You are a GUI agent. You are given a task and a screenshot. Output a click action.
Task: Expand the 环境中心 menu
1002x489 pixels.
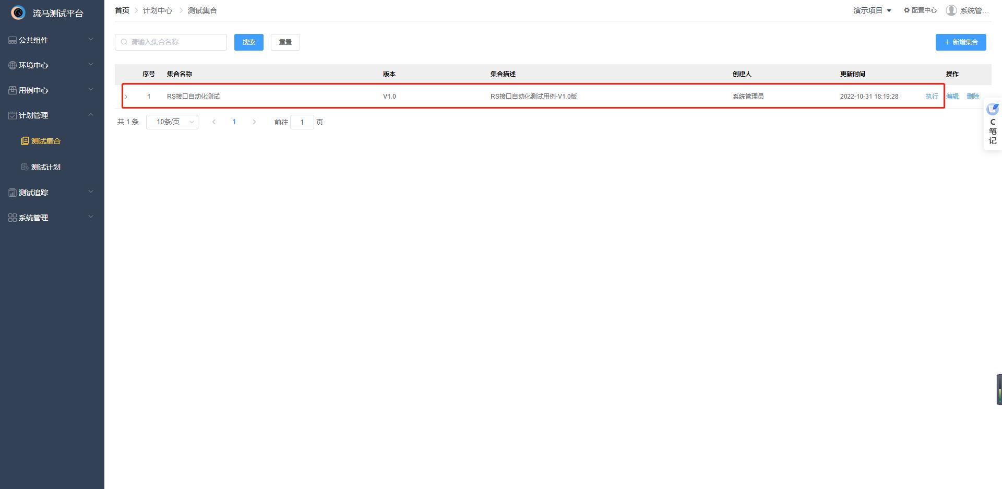(91, 65)
